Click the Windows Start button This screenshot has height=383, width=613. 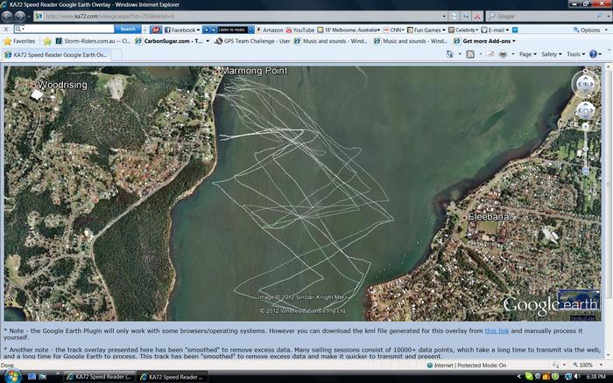pyautogui.click(x=11, y=376)
